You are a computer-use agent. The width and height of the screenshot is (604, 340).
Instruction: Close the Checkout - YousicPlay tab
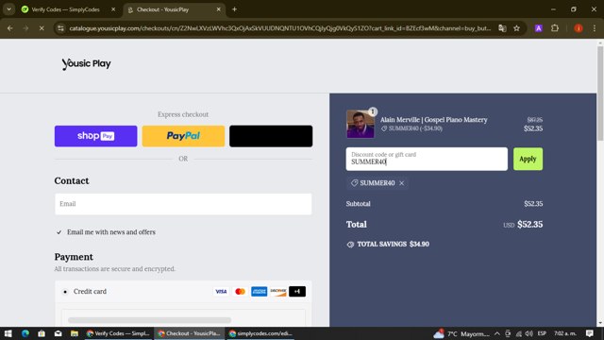pyautogui.click(x=218, y=9)
